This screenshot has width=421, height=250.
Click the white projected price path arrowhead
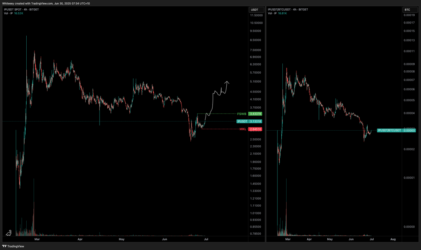click(227, 83)
